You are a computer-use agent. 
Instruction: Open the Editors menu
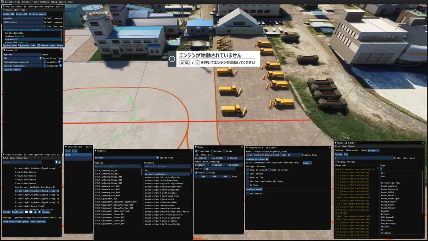click(x=27, y=2)
